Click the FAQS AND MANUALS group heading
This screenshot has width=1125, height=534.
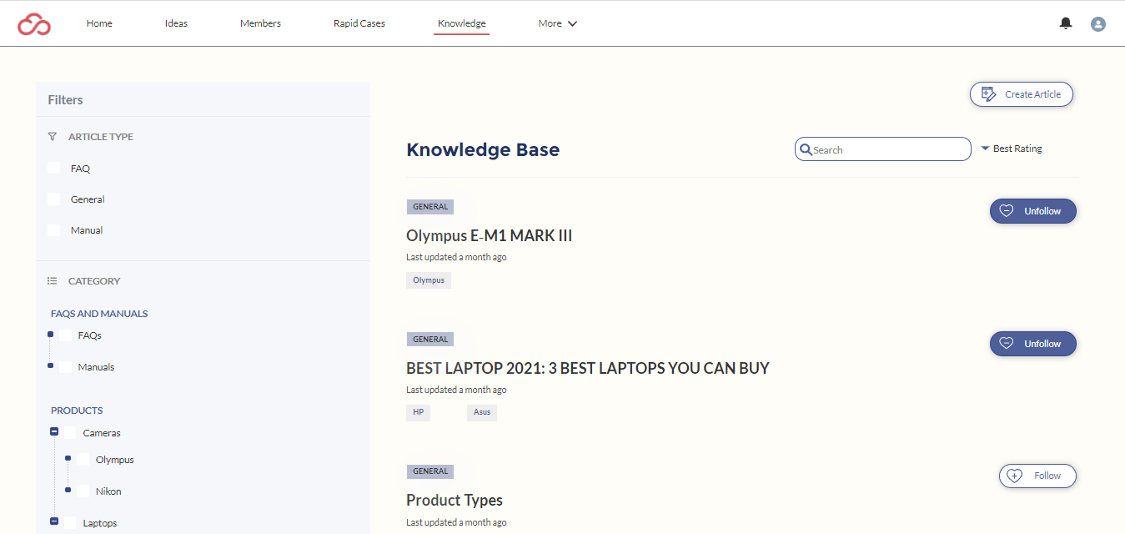(99, 314)
